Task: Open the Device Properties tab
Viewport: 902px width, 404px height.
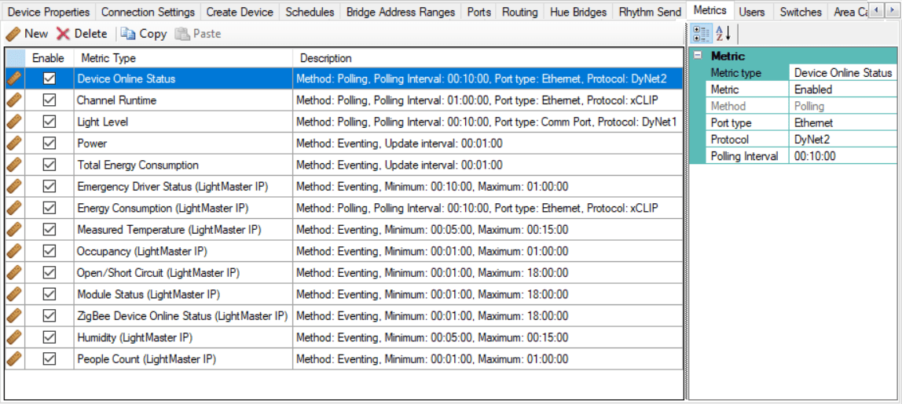Action: (49, 12)
